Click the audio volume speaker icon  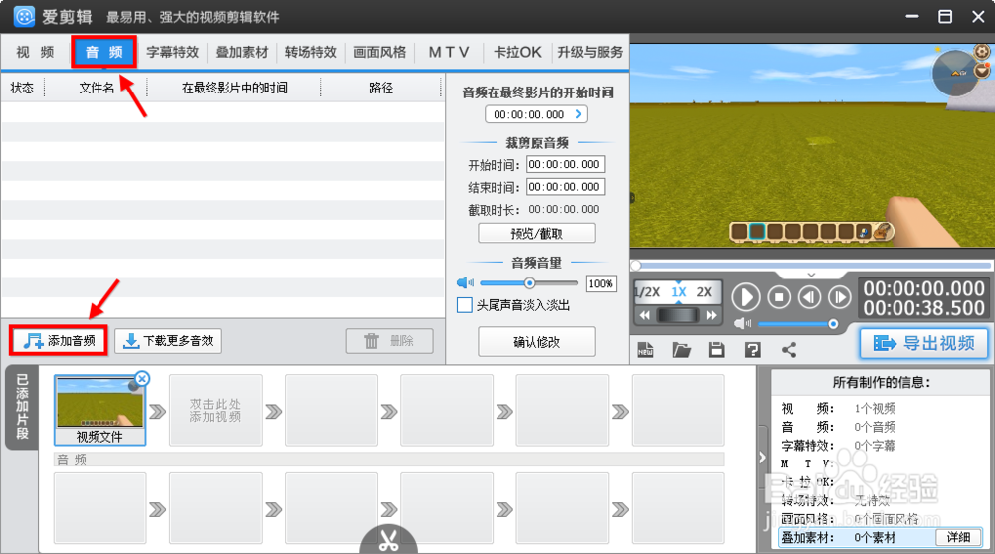pyautogui.click(x=465, y=283)
